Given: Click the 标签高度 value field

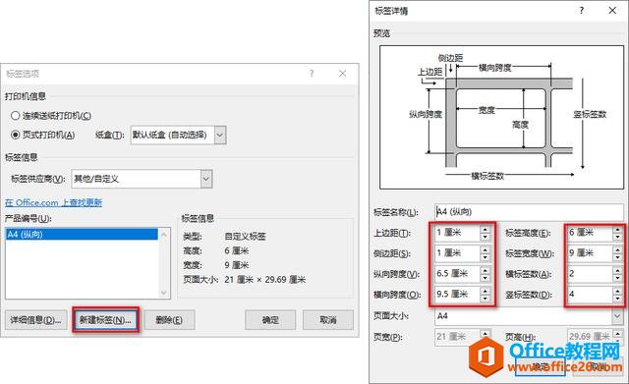Looking at the screenshot, I should pos(590,233).
